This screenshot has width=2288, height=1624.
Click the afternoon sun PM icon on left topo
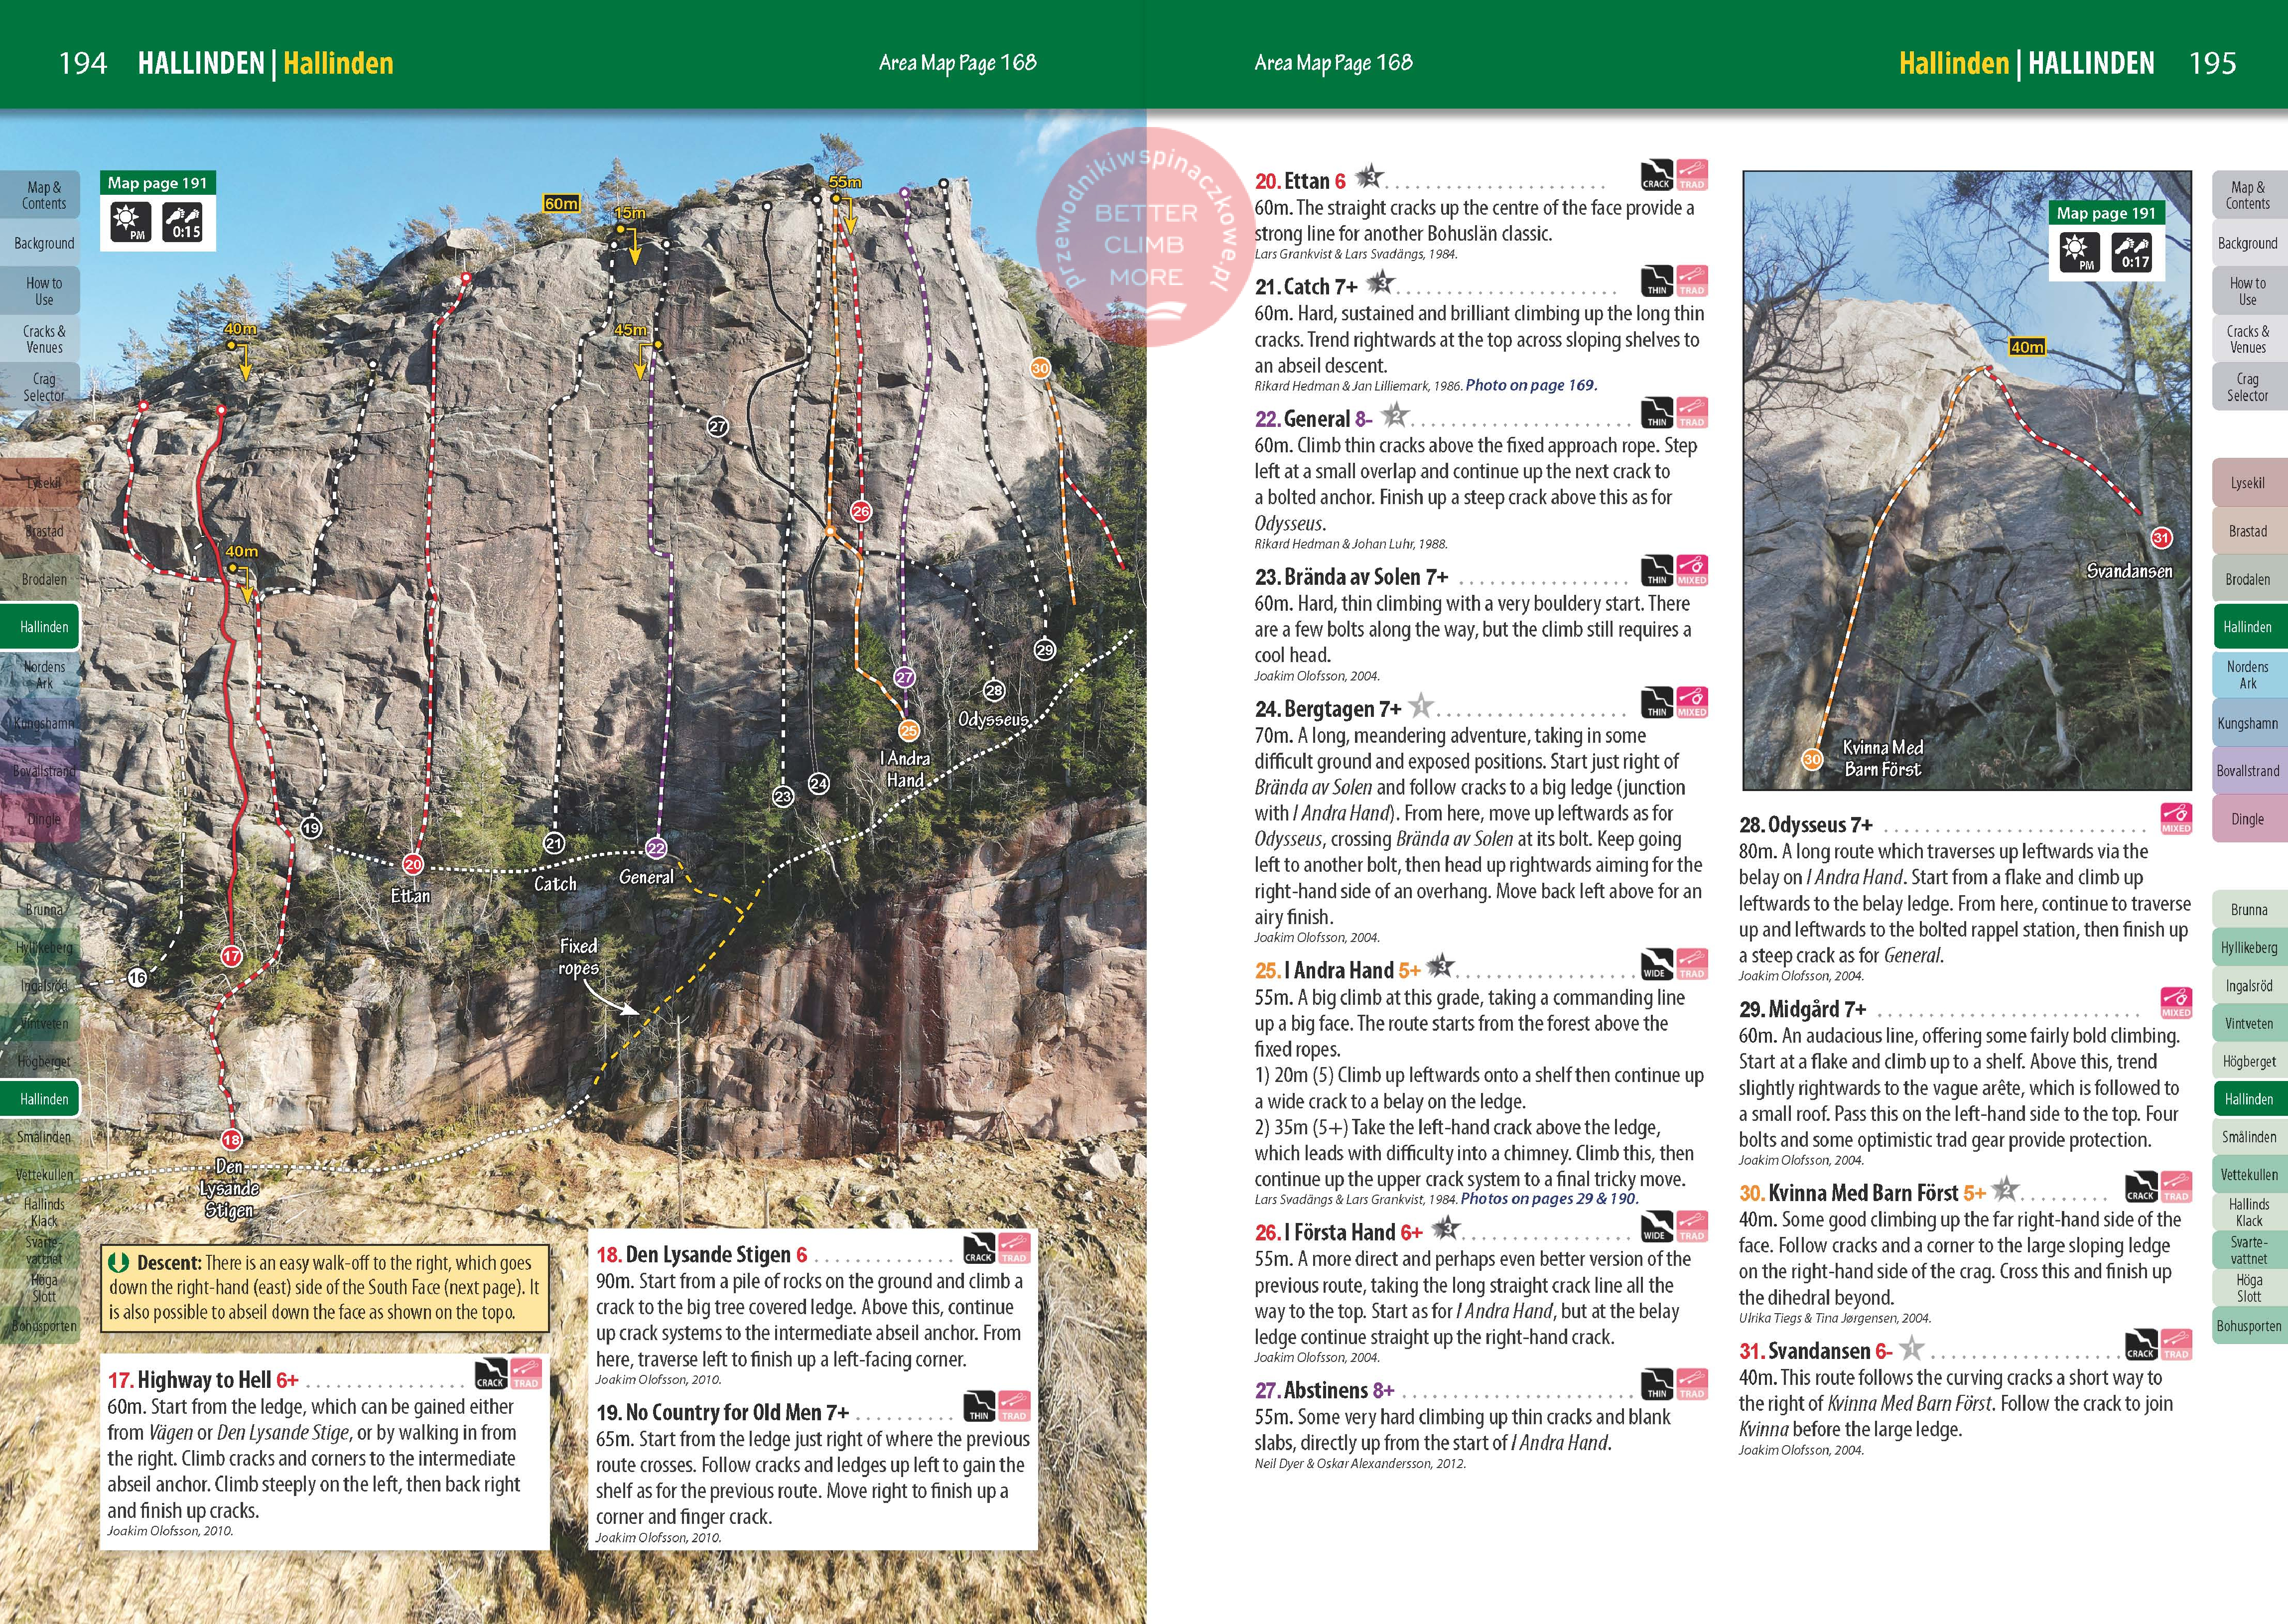click(131, 222)
